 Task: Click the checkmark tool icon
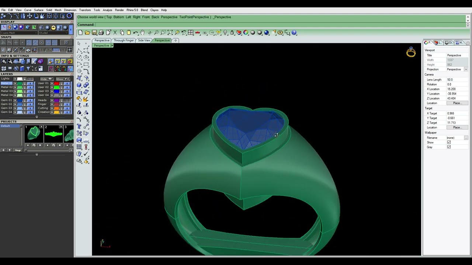pyautogui.click(x=86, y=154)
